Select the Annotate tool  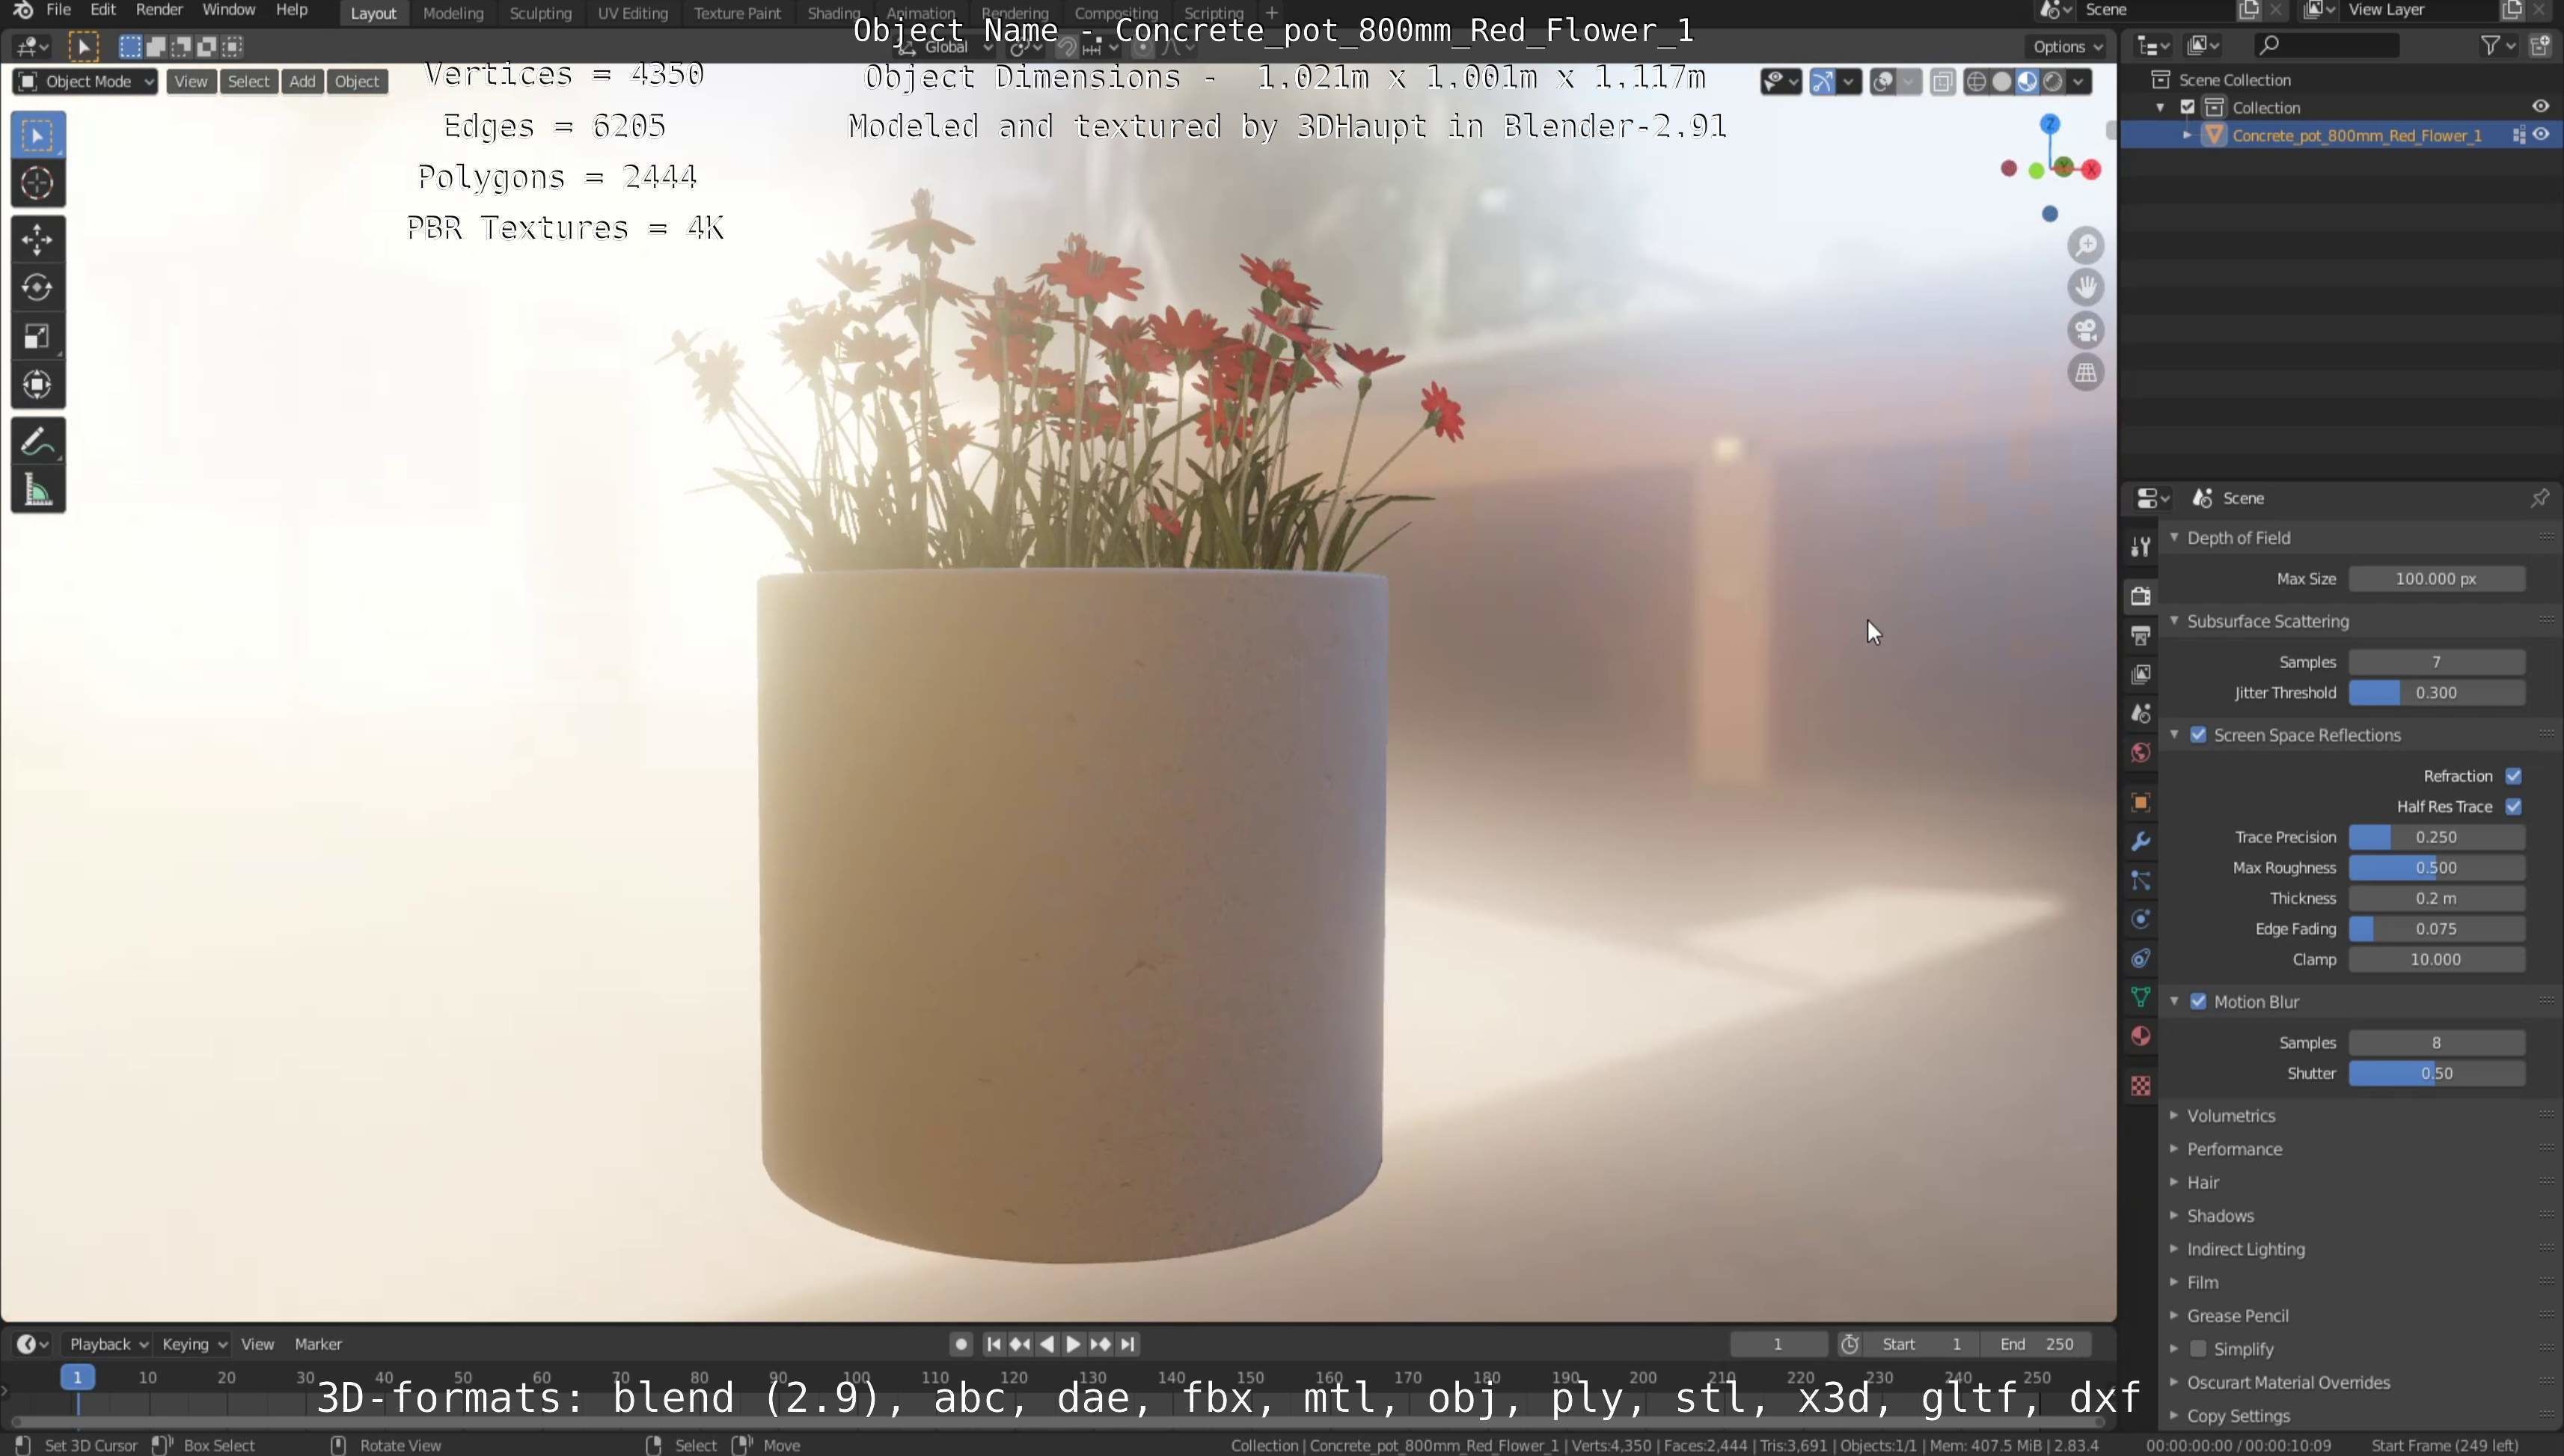(x=38, y=442)
